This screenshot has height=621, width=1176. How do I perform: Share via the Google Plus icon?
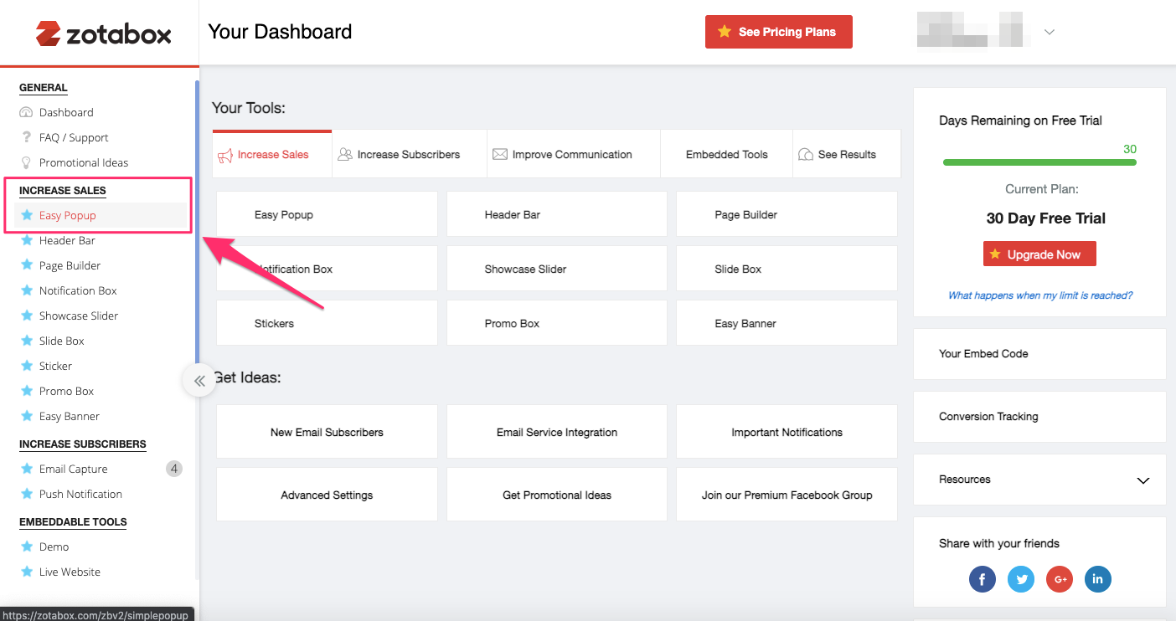pyautogui.click(x=1060, y=578)
